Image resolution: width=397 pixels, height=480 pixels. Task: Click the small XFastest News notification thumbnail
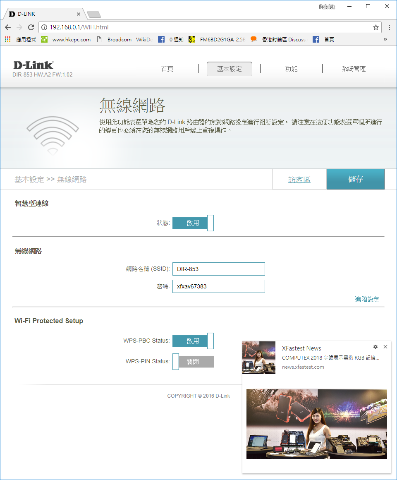[259, 358]
